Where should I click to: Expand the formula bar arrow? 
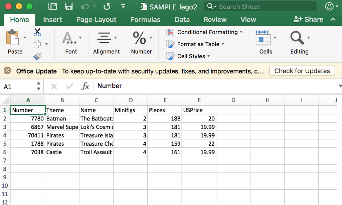[x=340, y=86]
